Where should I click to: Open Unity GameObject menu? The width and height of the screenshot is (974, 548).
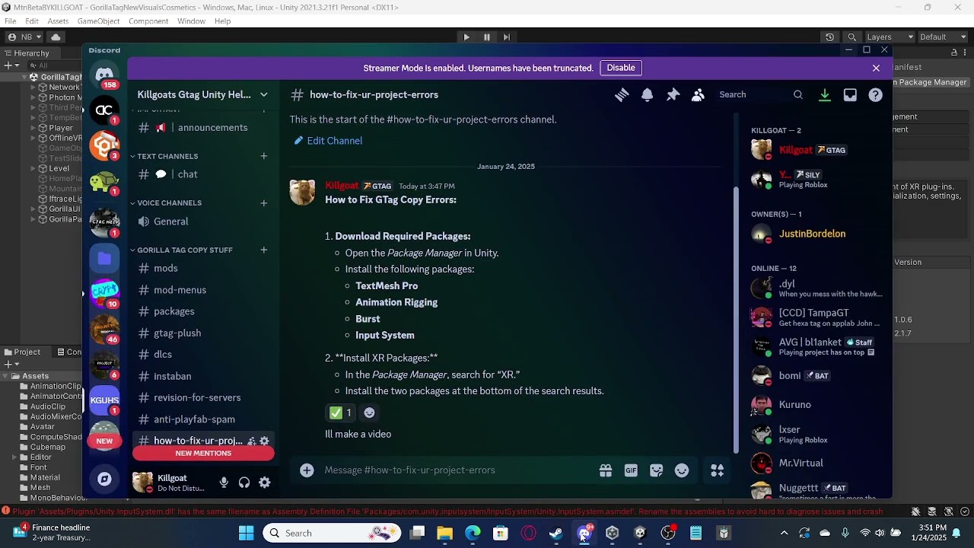coord(98,21)
